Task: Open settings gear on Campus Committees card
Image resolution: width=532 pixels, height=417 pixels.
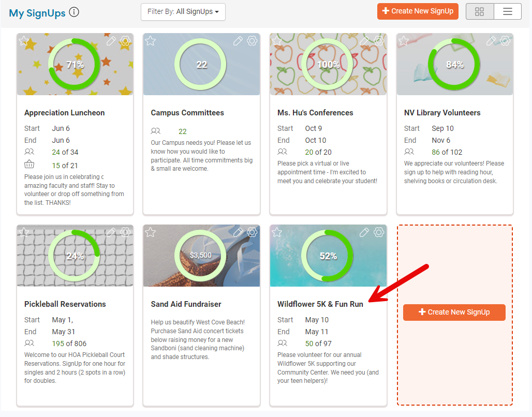Action: 252,41
